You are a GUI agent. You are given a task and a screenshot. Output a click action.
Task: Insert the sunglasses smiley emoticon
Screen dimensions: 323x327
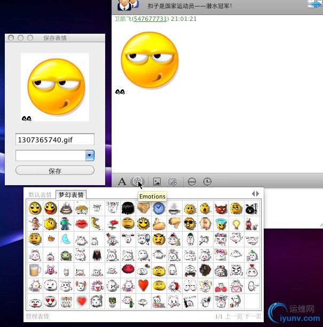pos(190,224)
